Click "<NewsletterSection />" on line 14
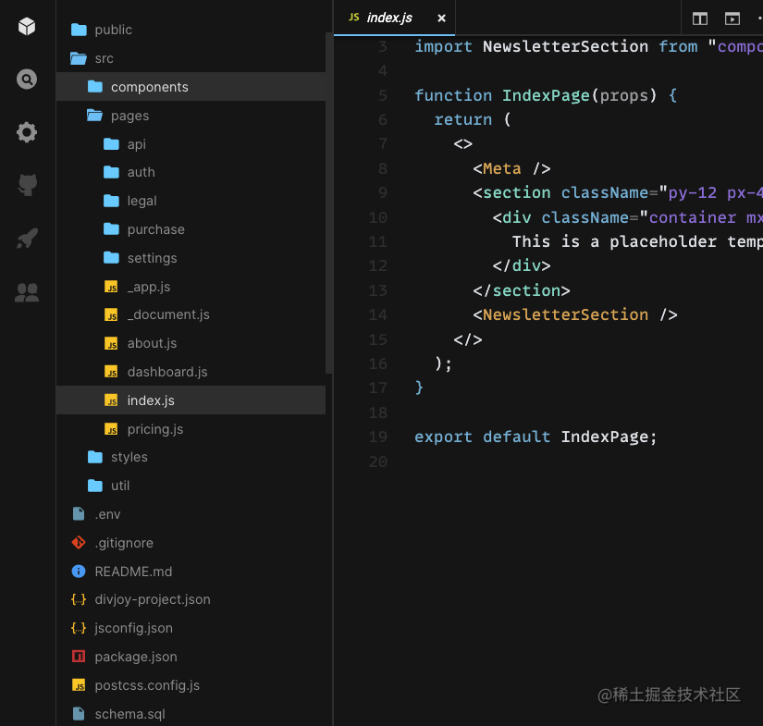This screenshot has width=763, height=726. (x=575, y=314)
